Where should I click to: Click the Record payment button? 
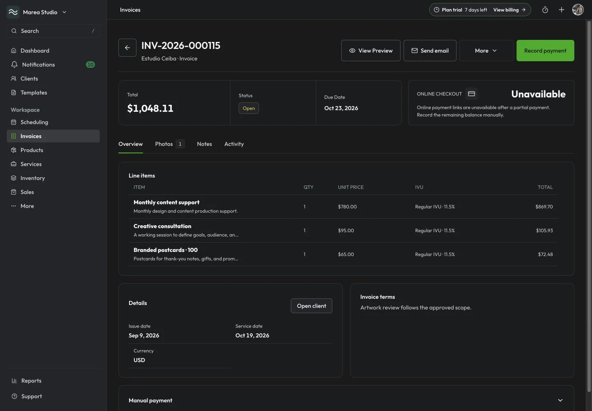[x=545, y=51]
